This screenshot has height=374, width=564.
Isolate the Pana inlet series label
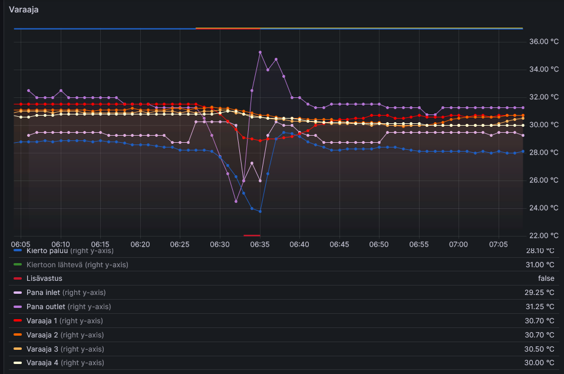tap(44, 293)
